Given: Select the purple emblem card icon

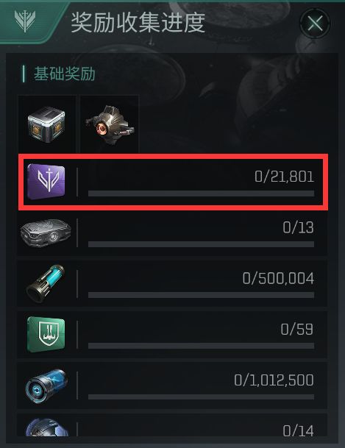Looking at the screenshot, I should pyautogui.click(x=46, y=182).
